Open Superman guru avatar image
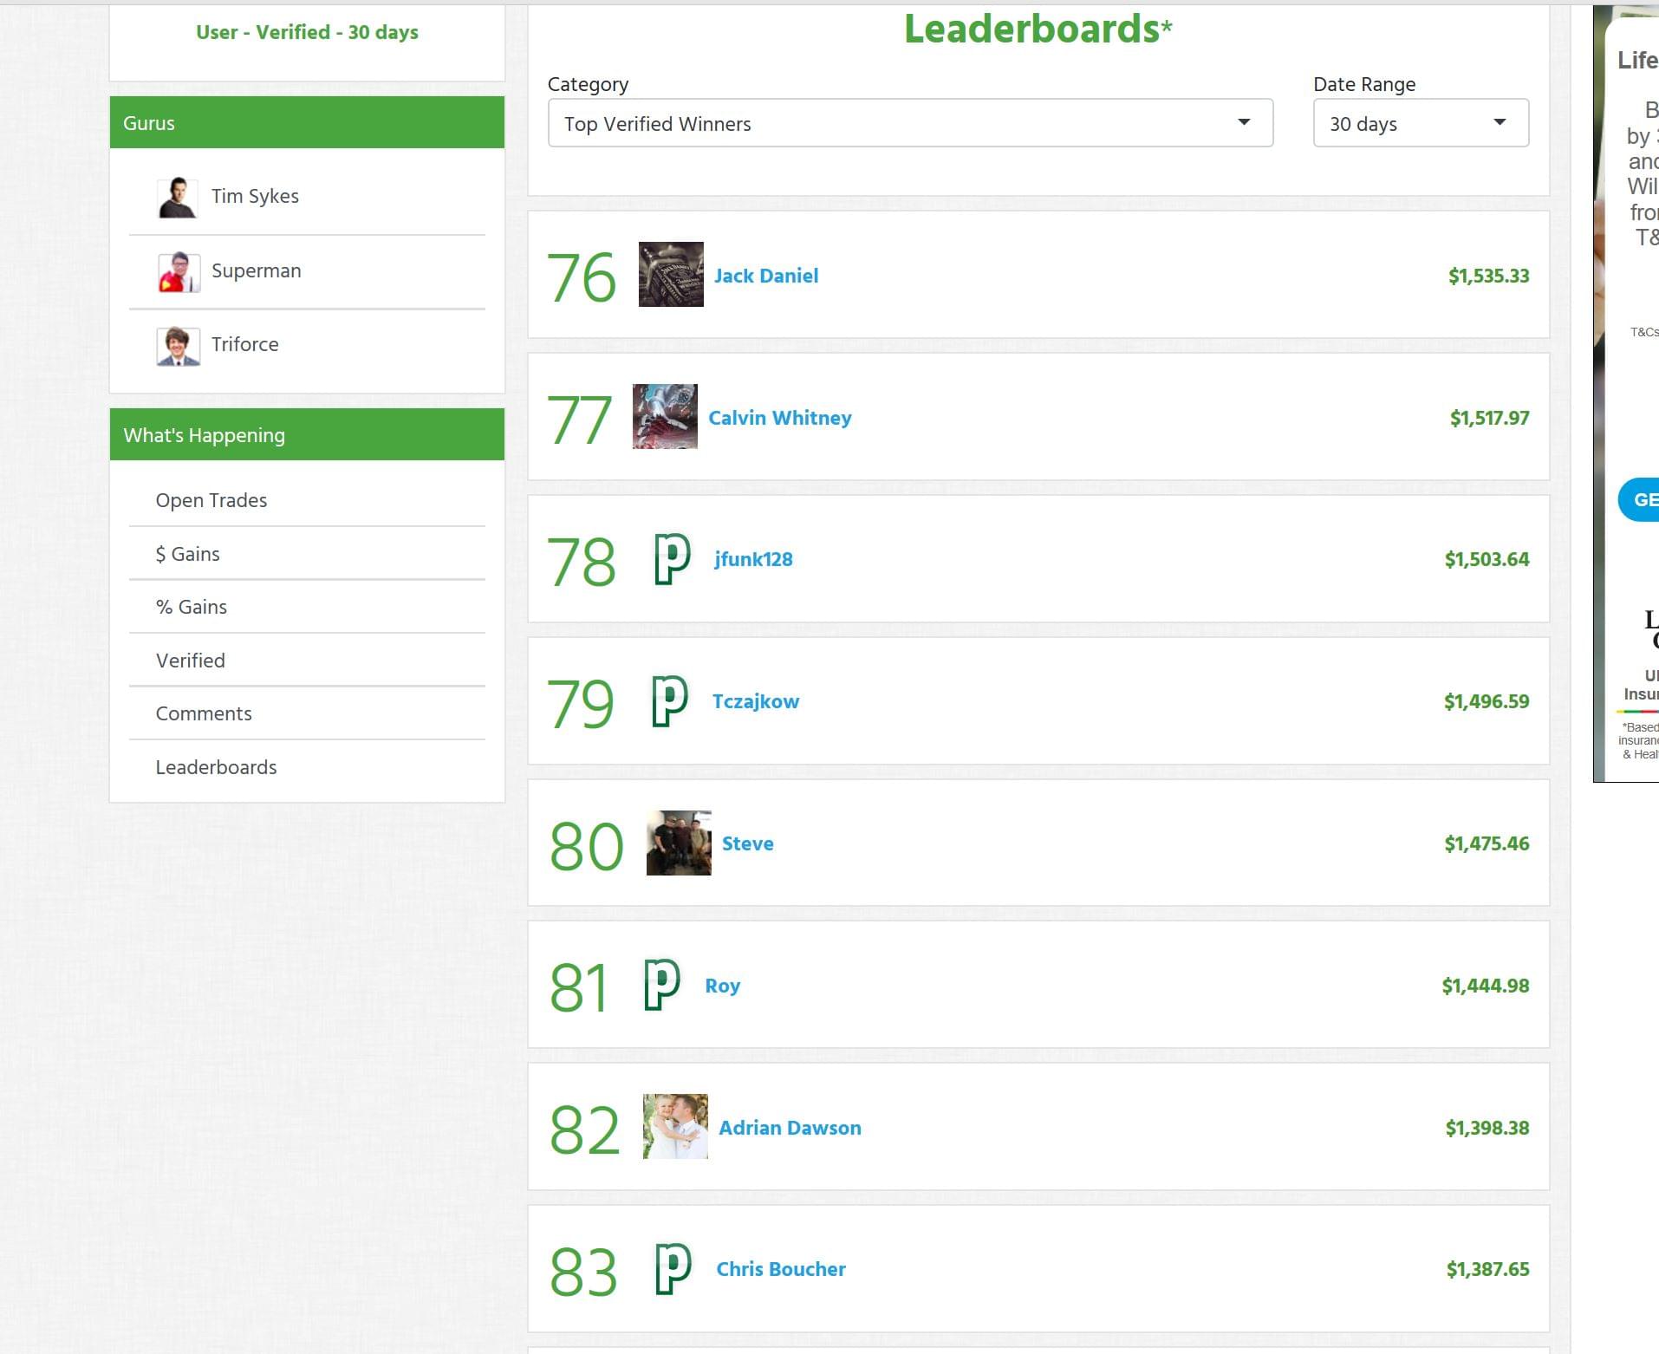Image resolution: width=1659 pixels, height=1354 pixels. (x=179, y=271)
